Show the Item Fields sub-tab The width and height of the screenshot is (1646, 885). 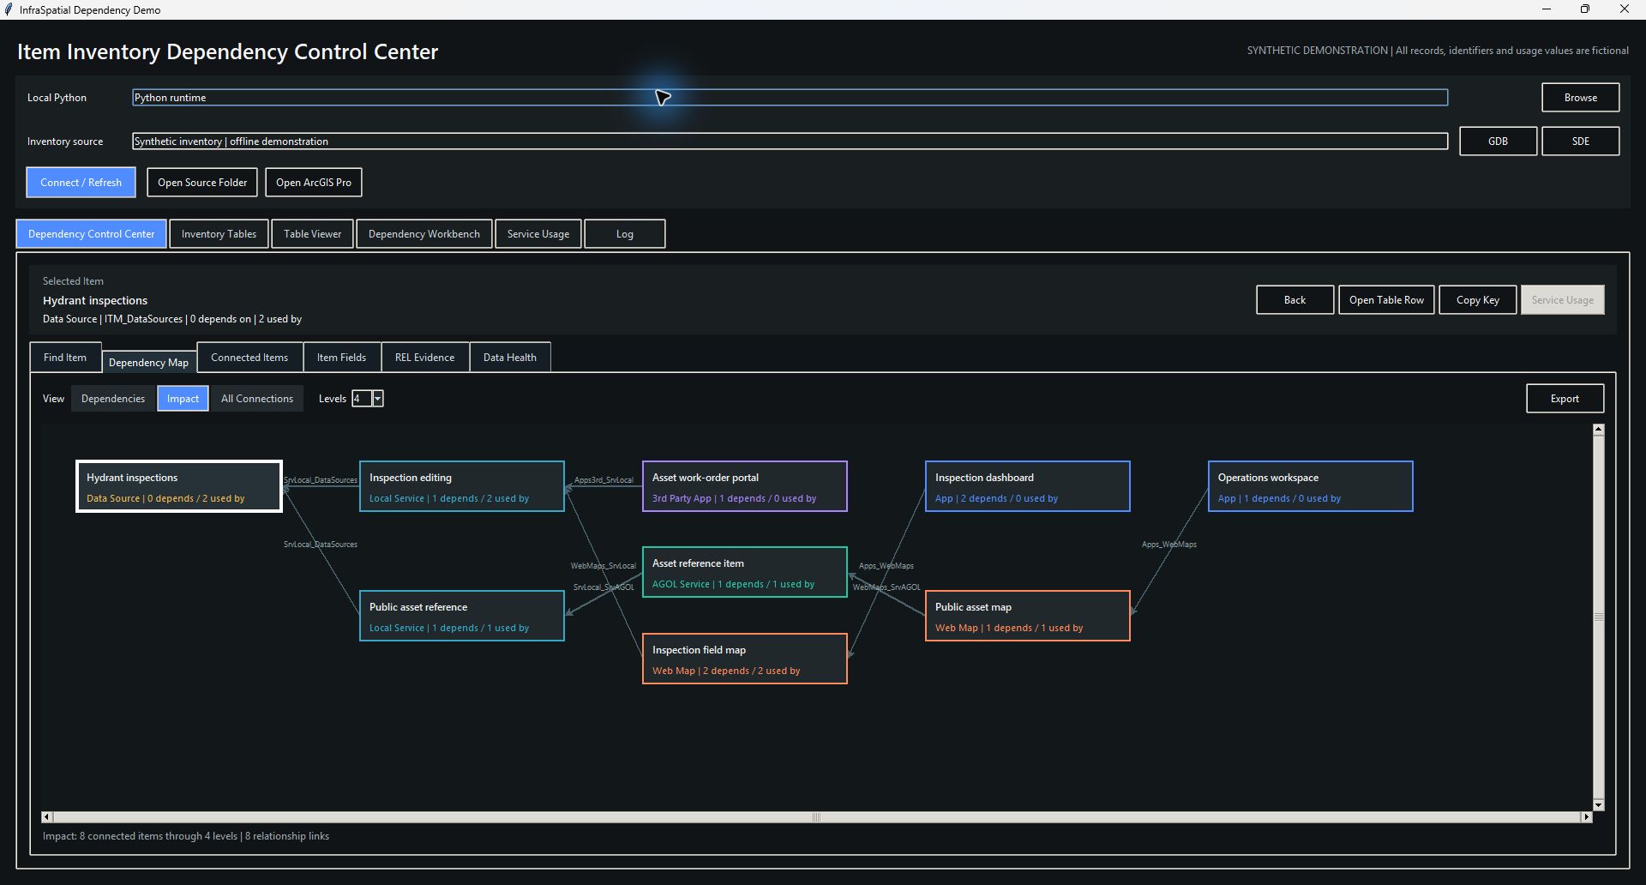click(x=341, y=358)
